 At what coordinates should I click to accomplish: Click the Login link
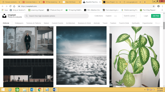point(146,16)
